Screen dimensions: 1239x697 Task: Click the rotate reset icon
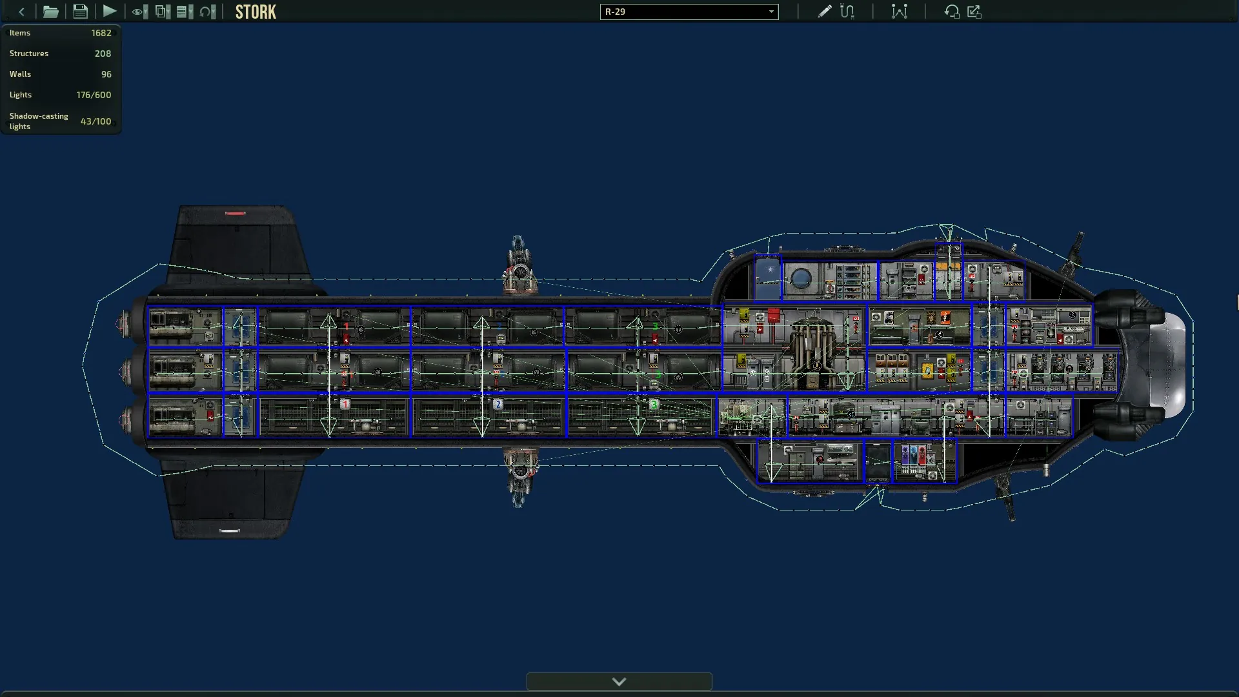pyautogui.click(x=951, y=12)
